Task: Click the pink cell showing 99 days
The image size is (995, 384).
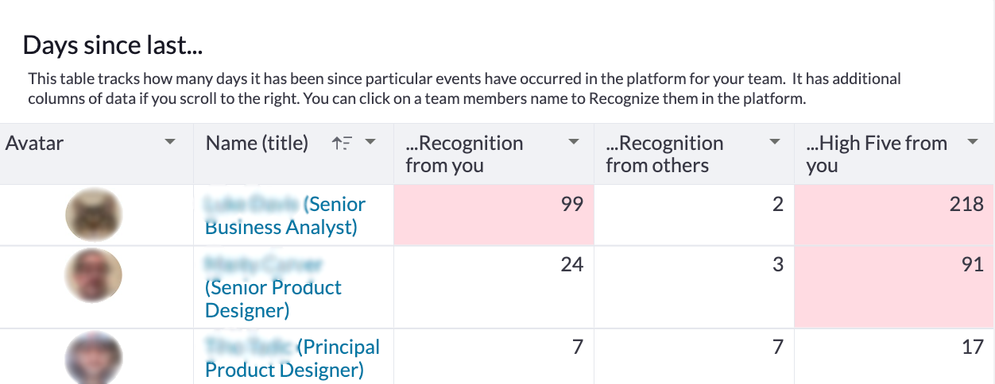Action: [x=494, y=215]
